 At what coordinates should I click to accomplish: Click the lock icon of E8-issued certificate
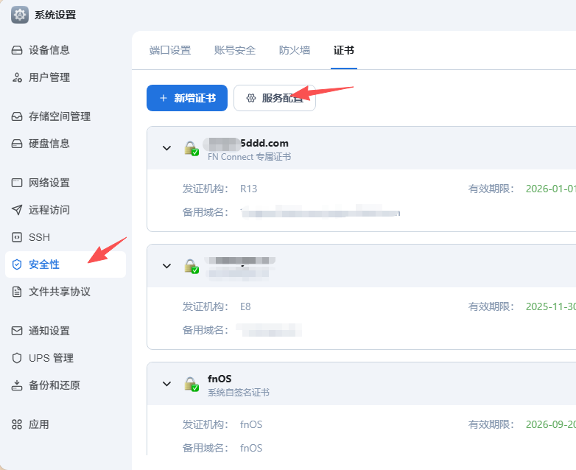click(x=192, y=267)
